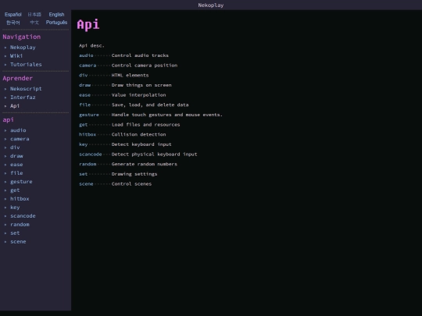Click the large 'Api' page heading
The height and width of the screenshot is (316, 422).
88,25
